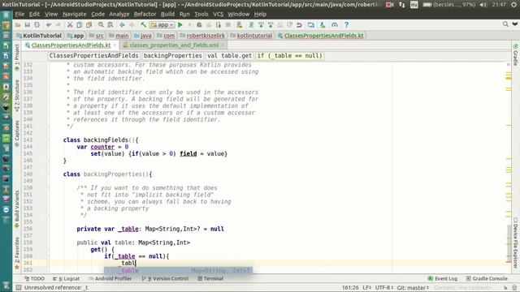This screenshot has height=292, width=520.
Task: Change LF line separator in status bar
Action: coord(366,288)
